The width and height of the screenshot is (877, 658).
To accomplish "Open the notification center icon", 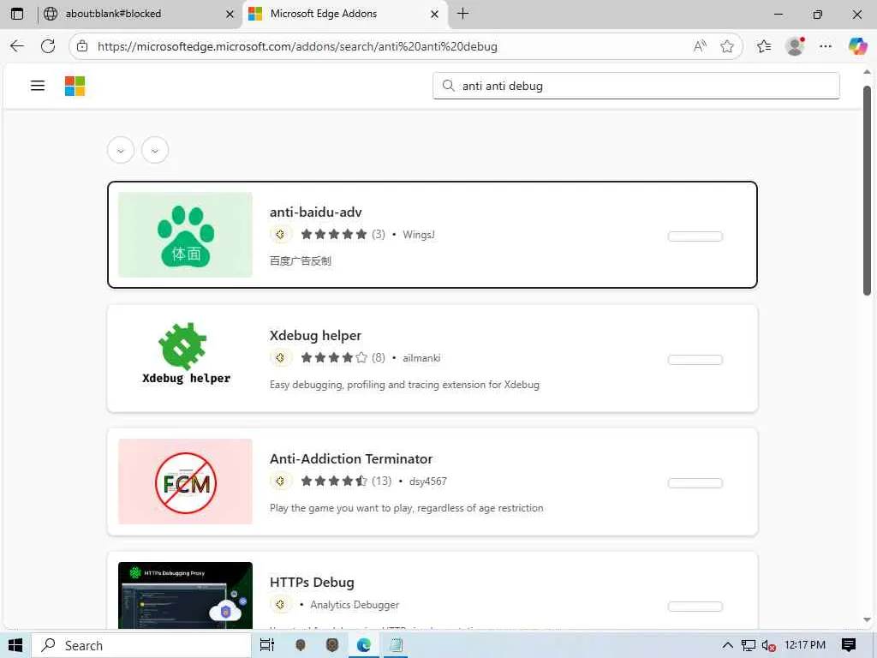I will point(849,646).
